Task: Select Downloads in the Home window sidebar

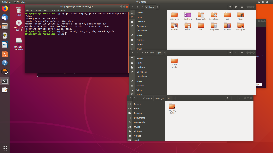Action: (142, 31)
